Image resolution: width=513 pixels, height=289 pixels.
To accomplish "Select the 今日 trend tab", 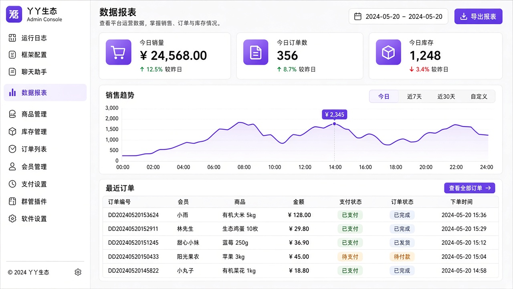I will point(384,96).
